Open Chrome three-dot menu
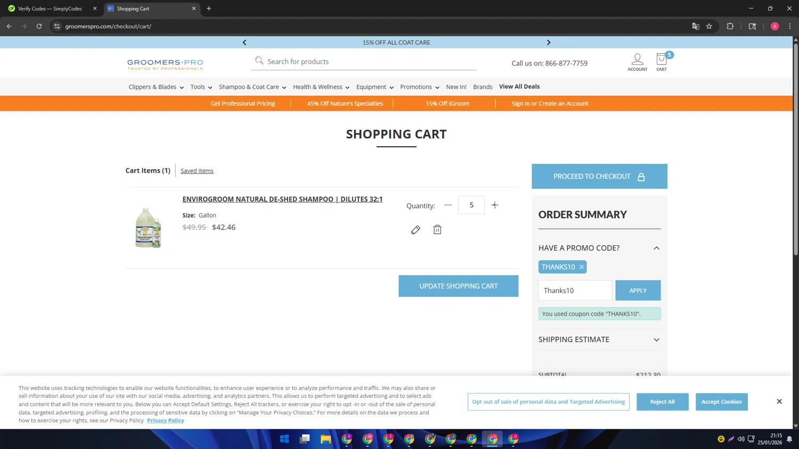The image size is (799, 449). [790, 26]
